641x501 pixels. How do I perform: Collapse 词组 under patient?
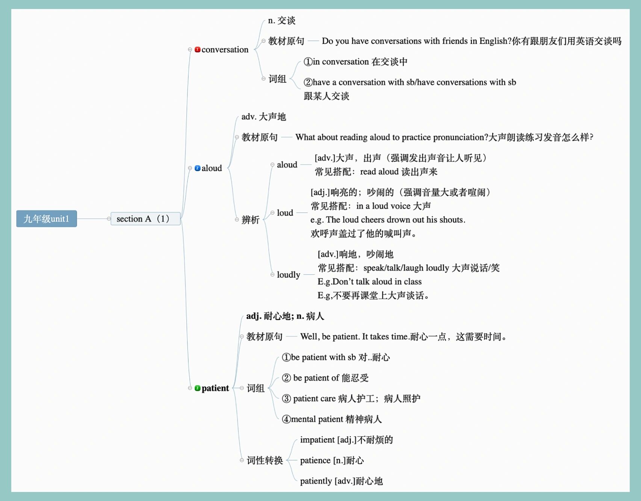coord(242,388)
